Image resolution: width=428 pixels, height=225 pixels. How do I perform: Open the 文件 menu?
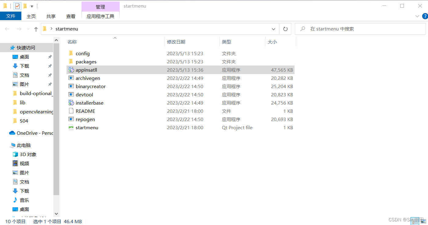click(11, 16)
